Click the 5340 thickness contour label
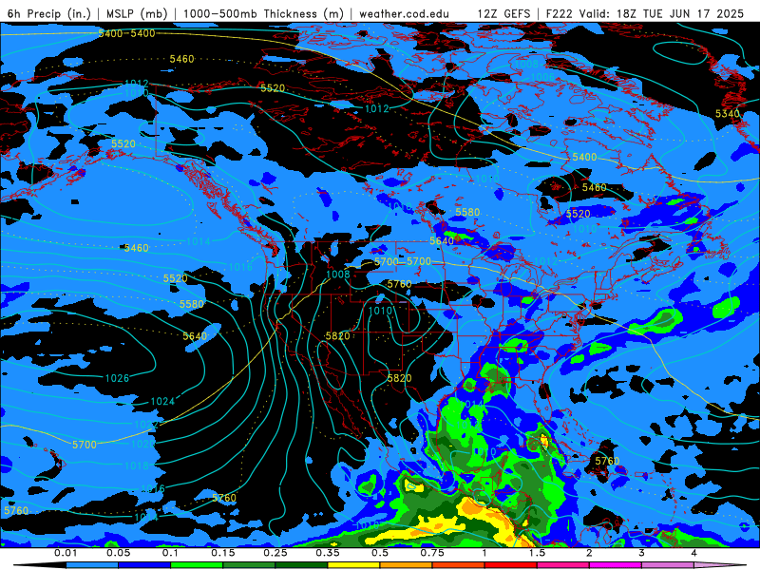This screenshot has height=570, width=760. (x=728, y=113)
